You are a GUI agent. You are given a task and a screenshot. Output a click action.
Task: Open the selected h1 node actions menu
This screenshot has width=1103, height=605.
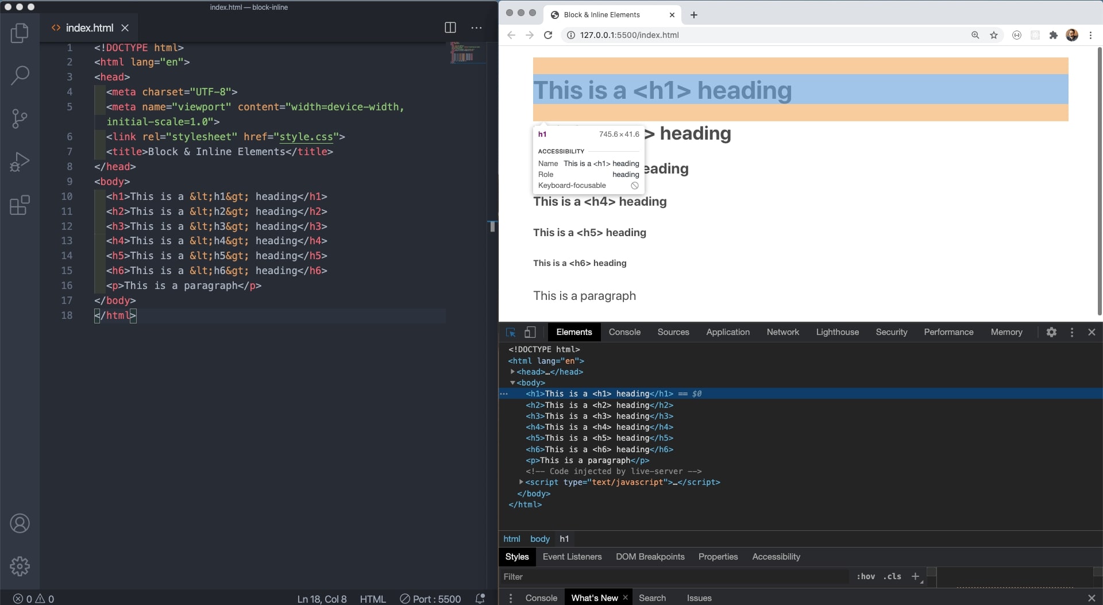click(504, 394)
